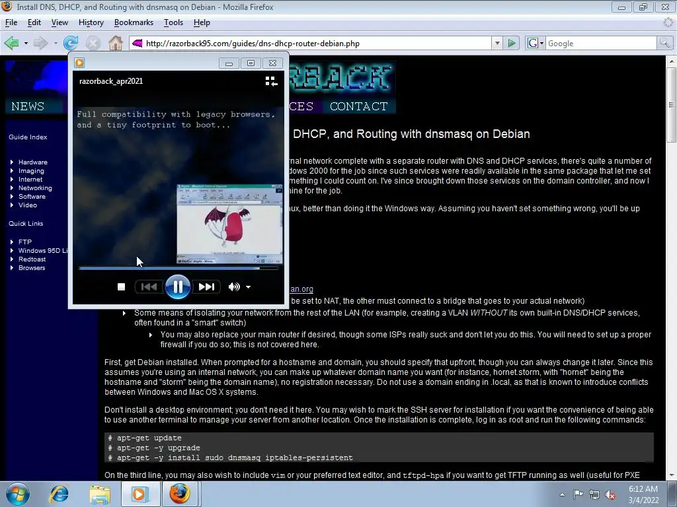Image resolution: width=677 pixels, height=507 pixels.
Task: Open the Google search engine selector
Action: (536, 43)
